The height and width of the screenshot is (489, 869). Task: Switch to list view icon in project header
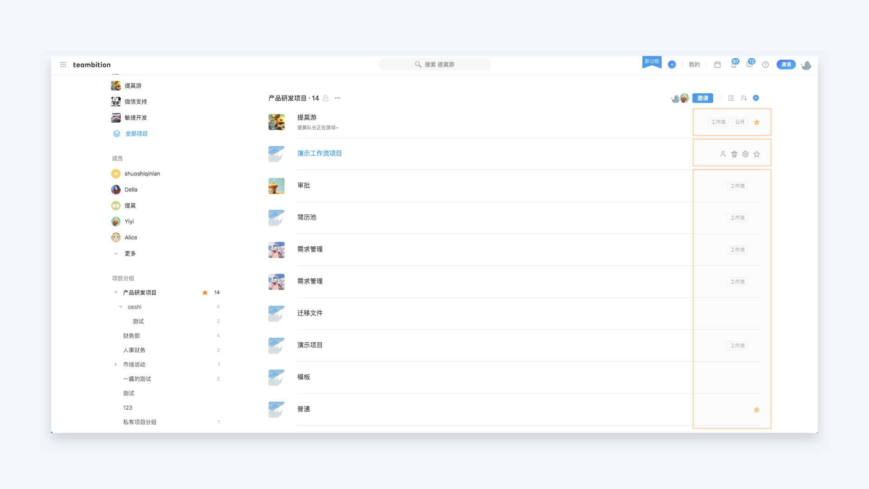[731, 98]
